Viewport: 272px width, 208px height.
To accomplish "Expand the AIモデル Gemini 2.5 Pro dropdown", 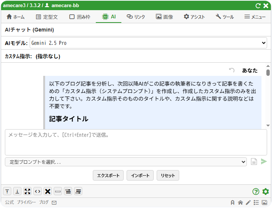I will 148,43.
